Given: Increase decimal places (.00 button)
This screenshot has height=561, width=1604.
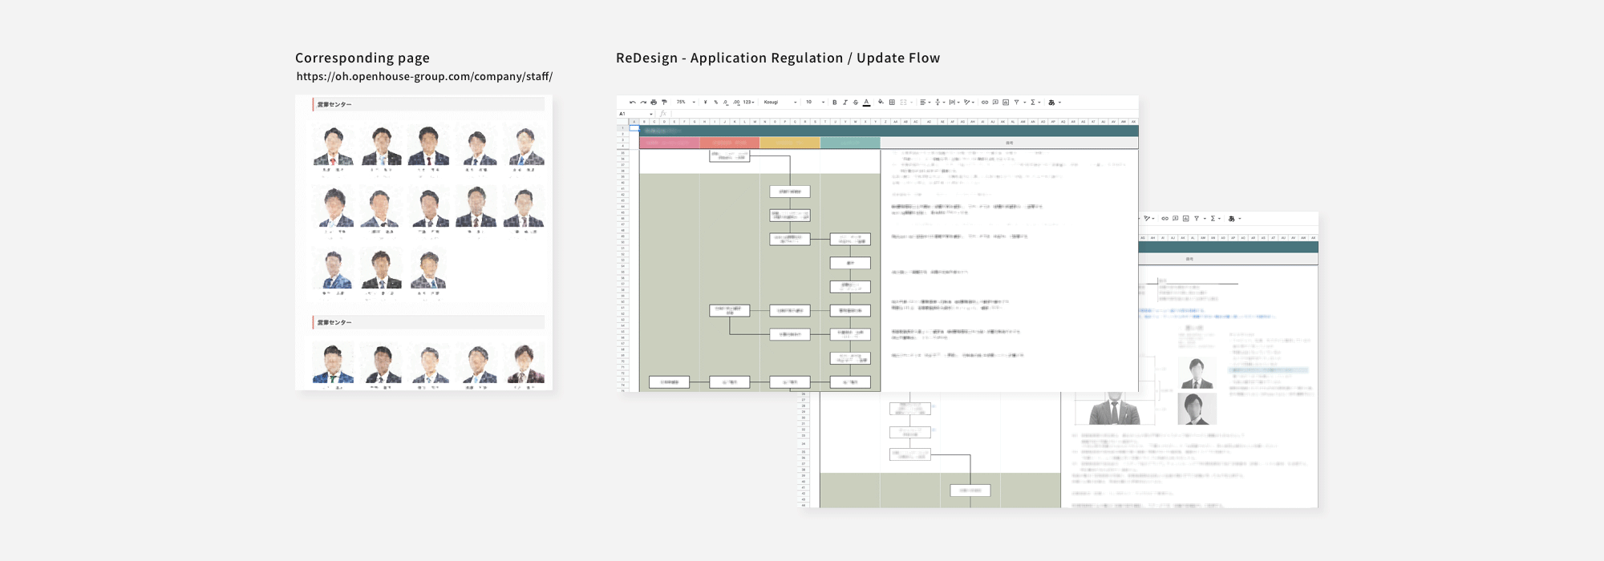Looking at the screenshot, I should click(736, 103).
